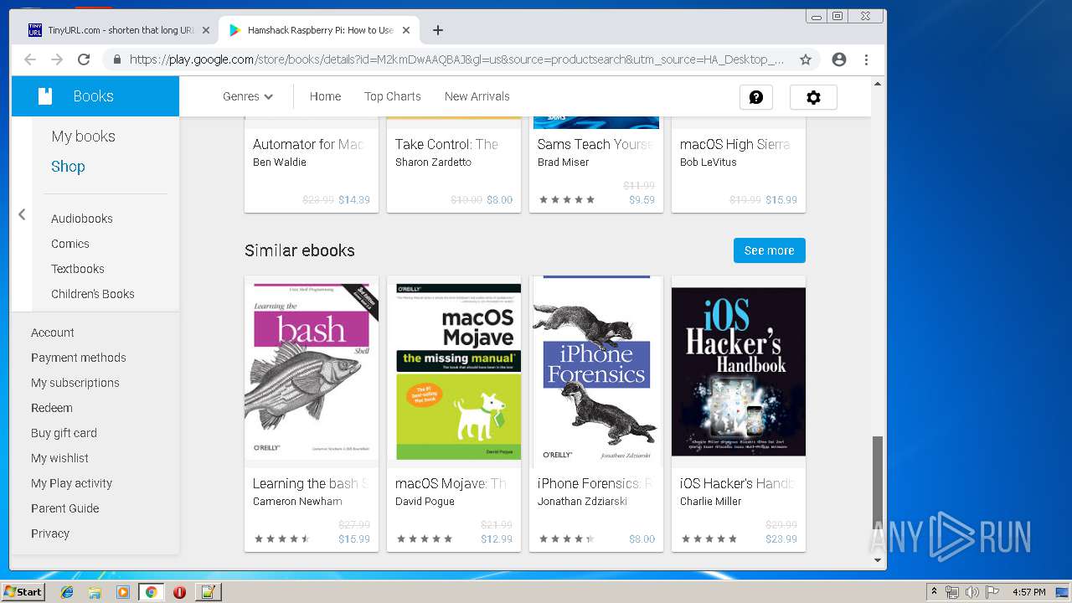Open My Play activity
This screenshot has width=1072, height=603.
point(72,483)
